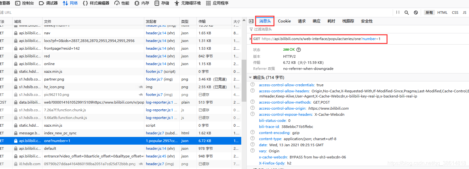Click the lock icon in index_new_pc_sync row
Screen dimensions: 469x169
[x=15, y=133]
